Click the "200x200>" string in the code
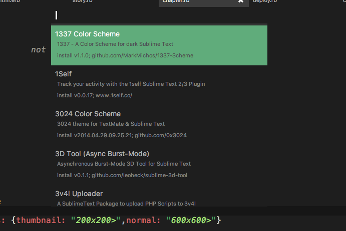Viewport: 346px width, 231px height. click(x=96, y=220)
